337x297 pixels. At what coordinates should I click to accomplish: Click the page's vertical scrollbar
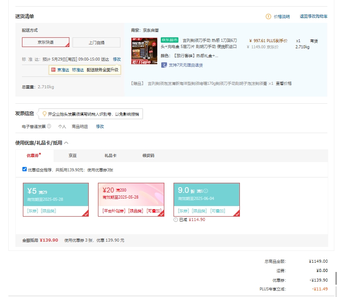335,279
